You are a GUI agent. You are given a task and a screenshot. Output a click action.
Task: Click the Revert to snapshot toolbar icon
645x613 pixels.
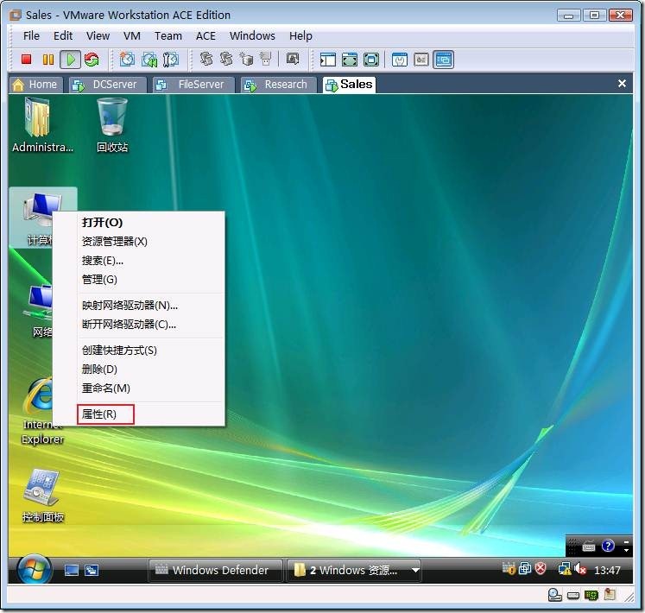[x=149, y=60]
